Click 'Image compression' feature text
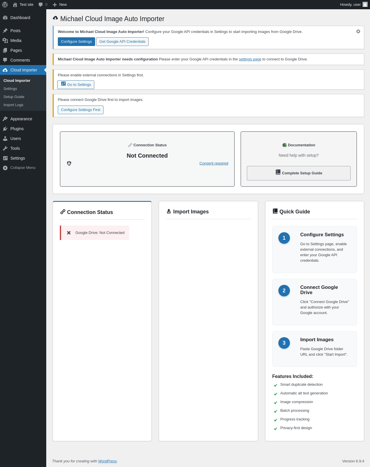This screenshot has height=467, width=370. coord(297,402)
